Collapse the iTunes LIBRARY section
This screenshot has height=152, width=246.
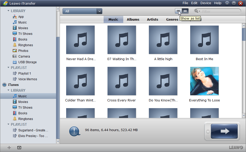point(9,90)
